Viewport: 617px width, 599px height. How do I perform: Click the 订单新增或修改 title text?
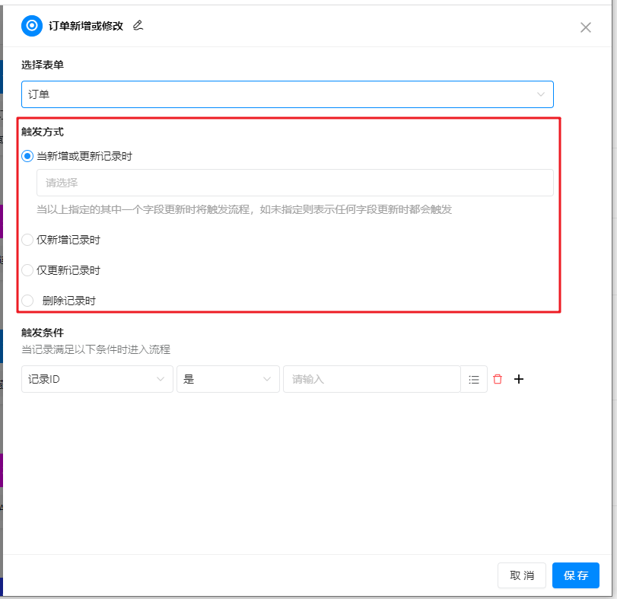84,26
